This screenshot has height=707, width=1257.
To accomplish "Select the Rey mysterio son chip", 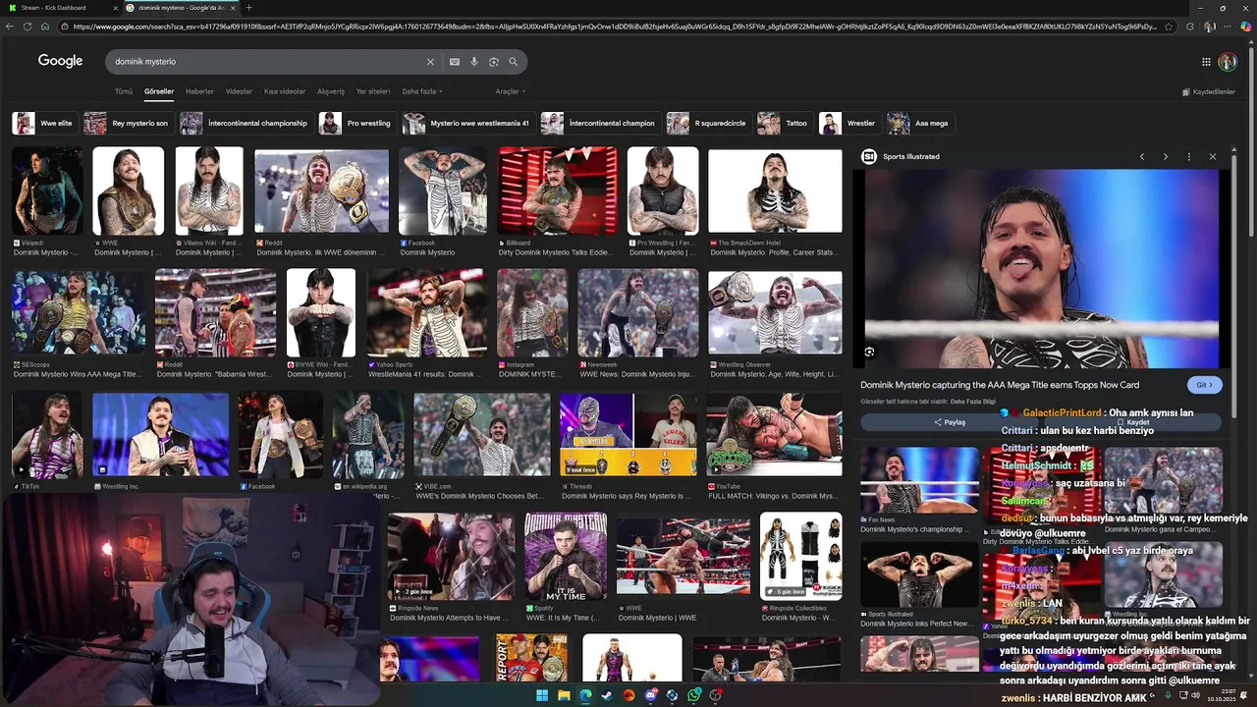I will (128, 124).
